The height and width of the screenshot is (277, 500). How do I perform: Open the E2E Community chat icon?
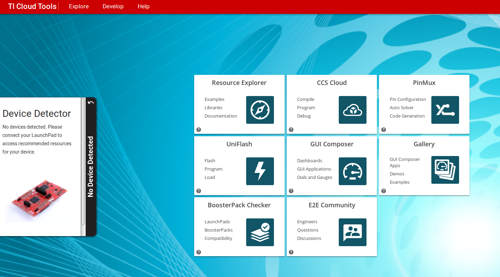pyautogui.click(x=353, y=232)
